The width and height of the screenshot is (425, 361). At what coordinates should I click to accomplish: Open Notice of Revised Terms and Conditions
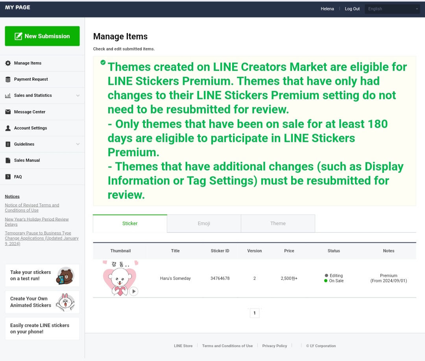coord(32,208)
